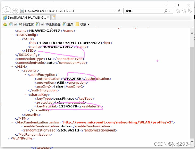The width and height of the screenshot is (195, 149).
Task: Open the 主页 favorite link
Action: 68,24
